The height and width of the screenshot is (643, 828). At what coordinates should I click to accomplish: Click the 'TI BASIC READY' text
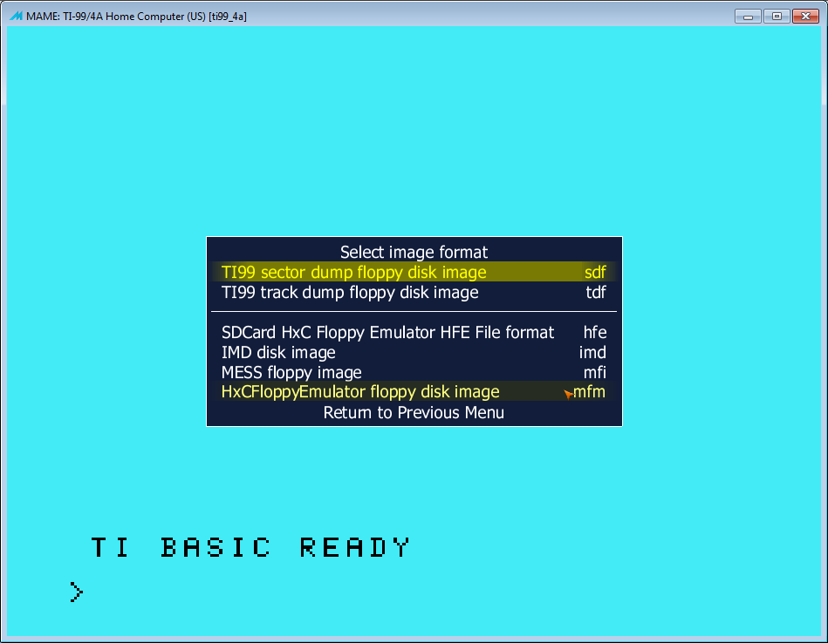tap(250, 547)
